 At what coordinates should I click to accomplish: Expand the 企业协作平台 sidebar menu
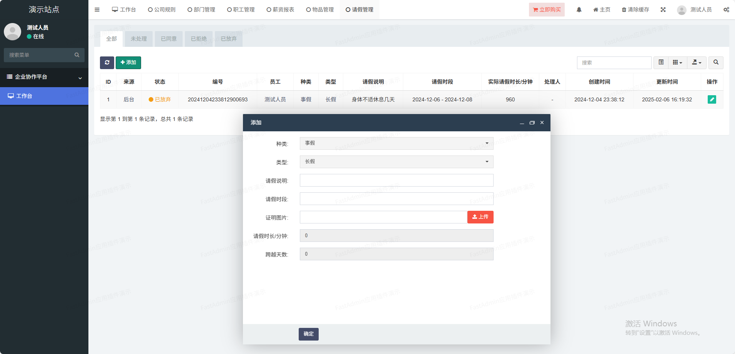(44, 77)
